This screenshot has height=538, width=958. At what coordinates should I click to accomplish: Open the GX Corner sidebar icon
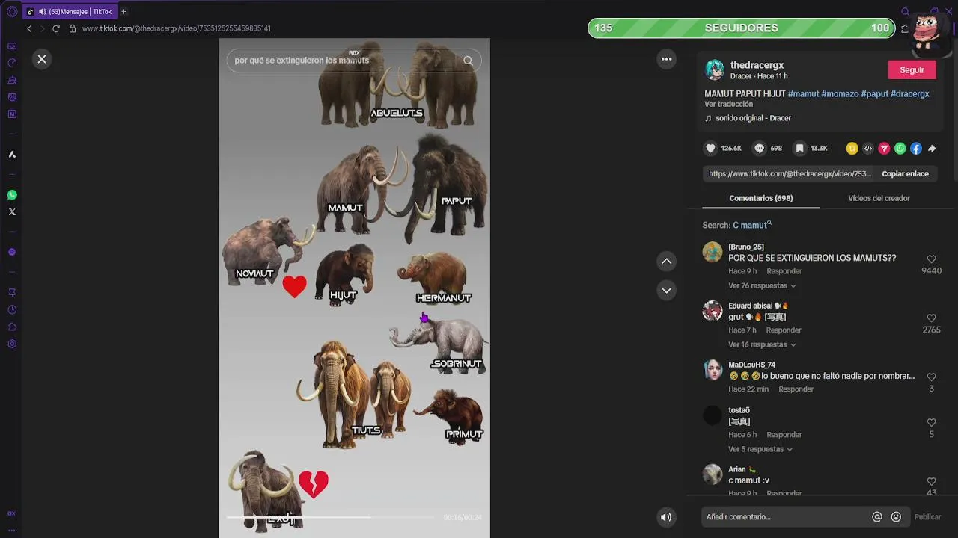[12, 46]
